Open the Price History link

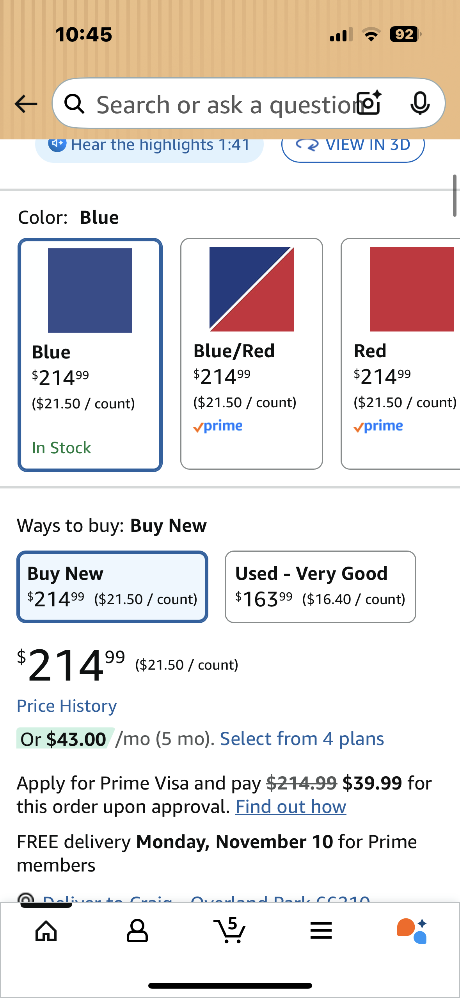[67, 706]
